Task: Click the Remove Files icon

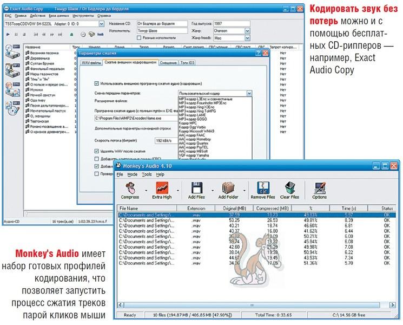Action: point(262,188)
